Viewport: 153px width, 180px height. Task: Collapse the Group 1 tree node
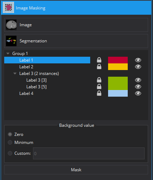point(8,54)
